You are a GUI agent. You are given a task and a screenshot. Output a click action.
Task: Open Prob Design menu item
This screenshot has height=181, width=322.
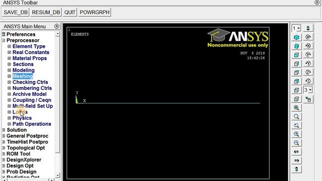(21, 171)
